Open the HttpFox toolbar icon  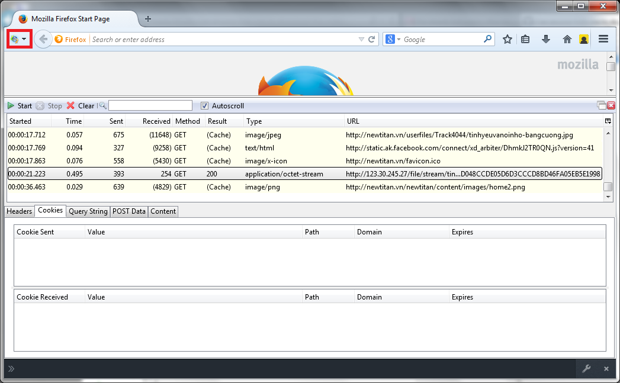click(x=15, y=39)
